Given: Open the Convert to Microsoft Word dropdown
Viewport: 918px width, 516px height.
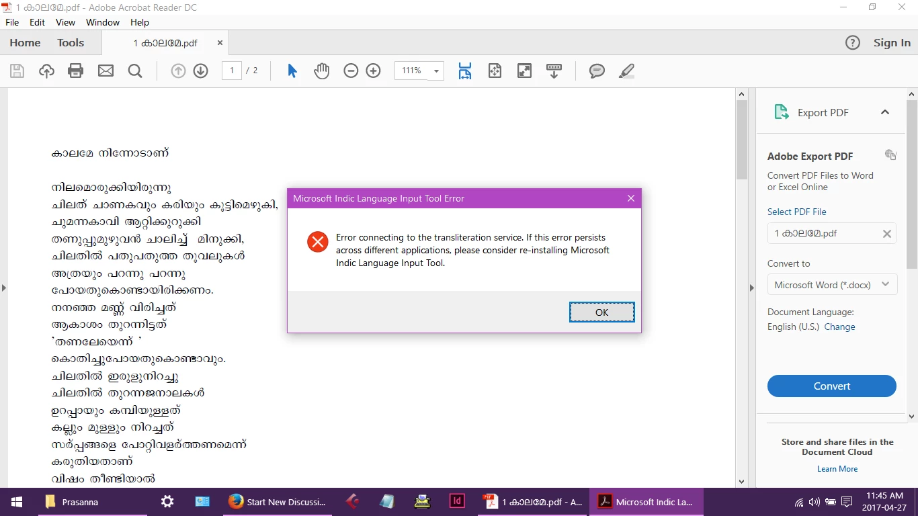Looking at the screenshot, I should tap(832, 285).
